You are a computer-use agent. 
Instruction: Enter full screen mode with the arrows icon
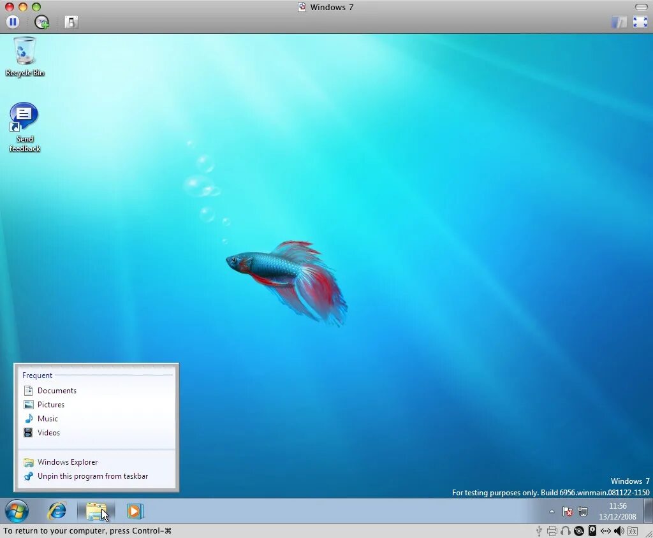pyautogui.click(x=640, y=22)
